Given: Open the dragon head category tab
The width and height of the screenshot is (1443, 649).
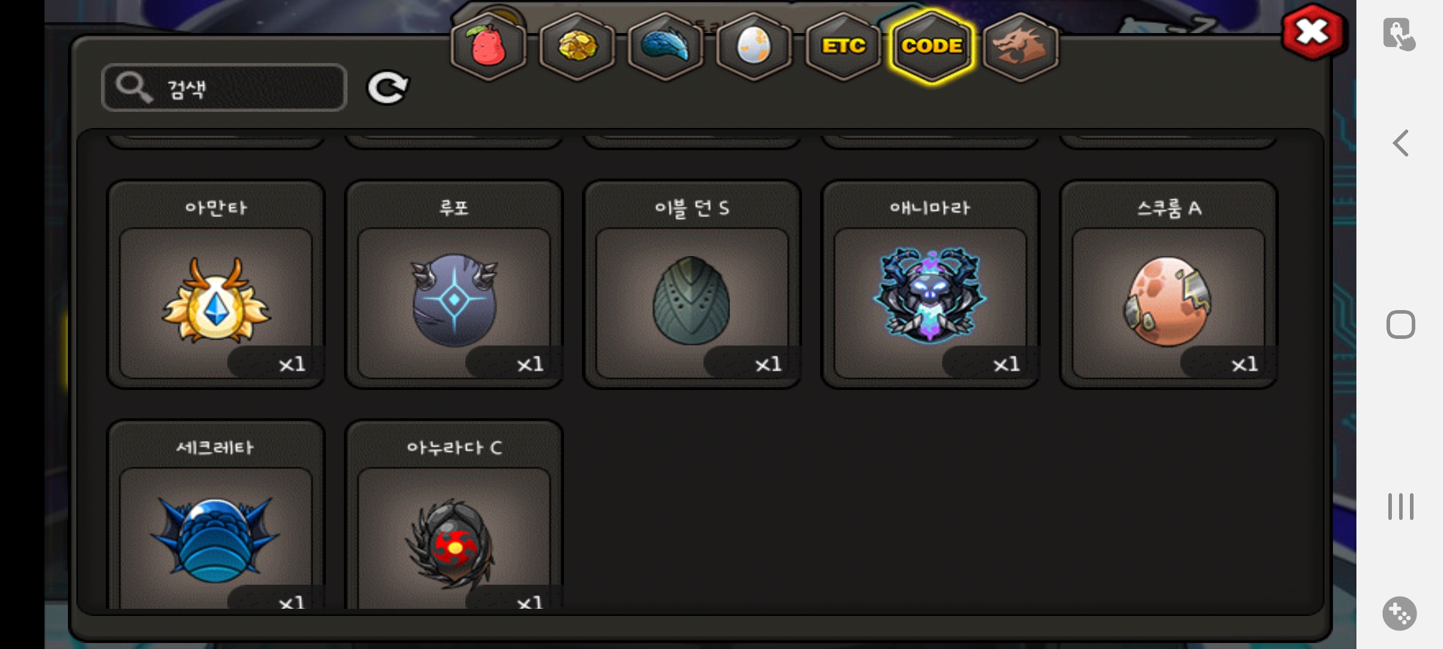Looking at the screenshot, I should [x=1020, y=46].
